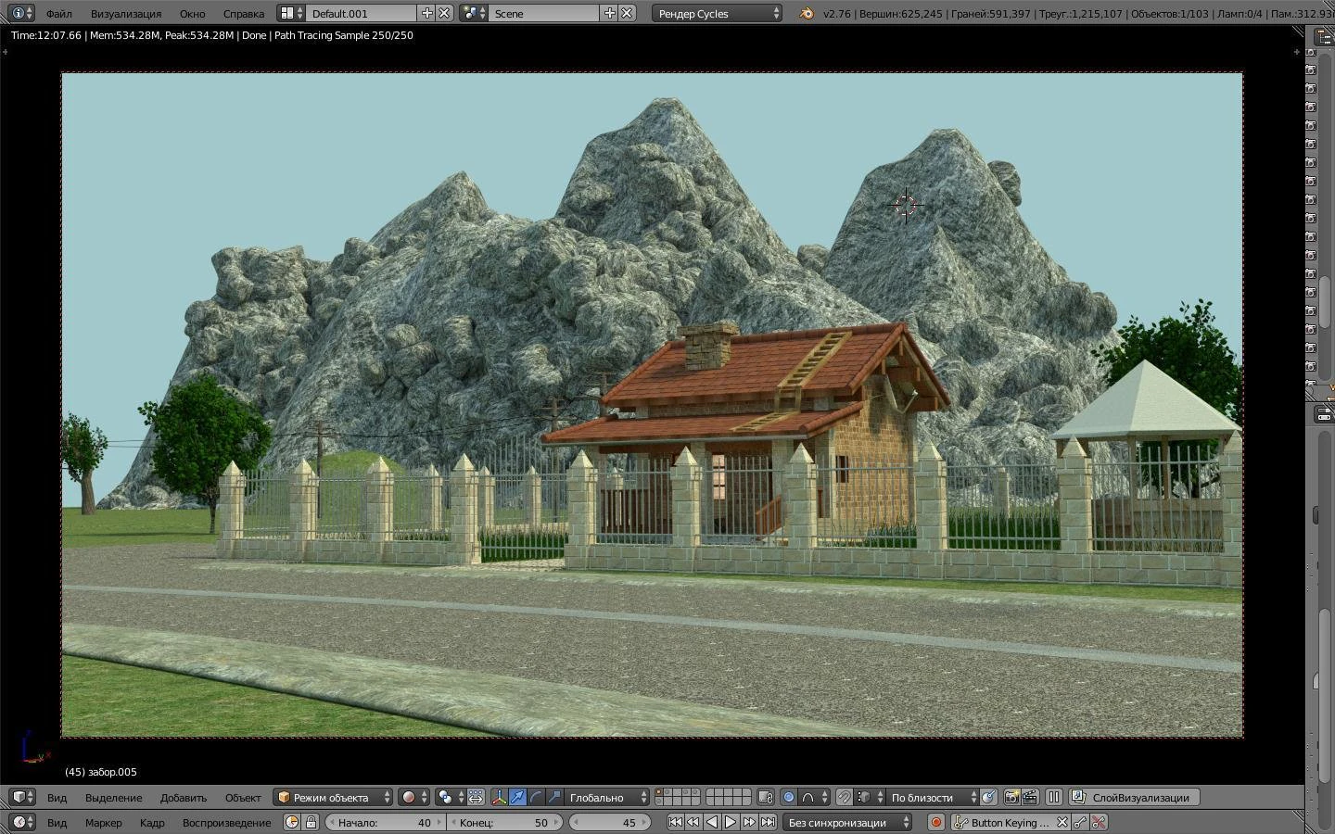This screenshot has height=834, width=1335.
Task: Open proportional falloff type selector
Action: tap(815, 797)
